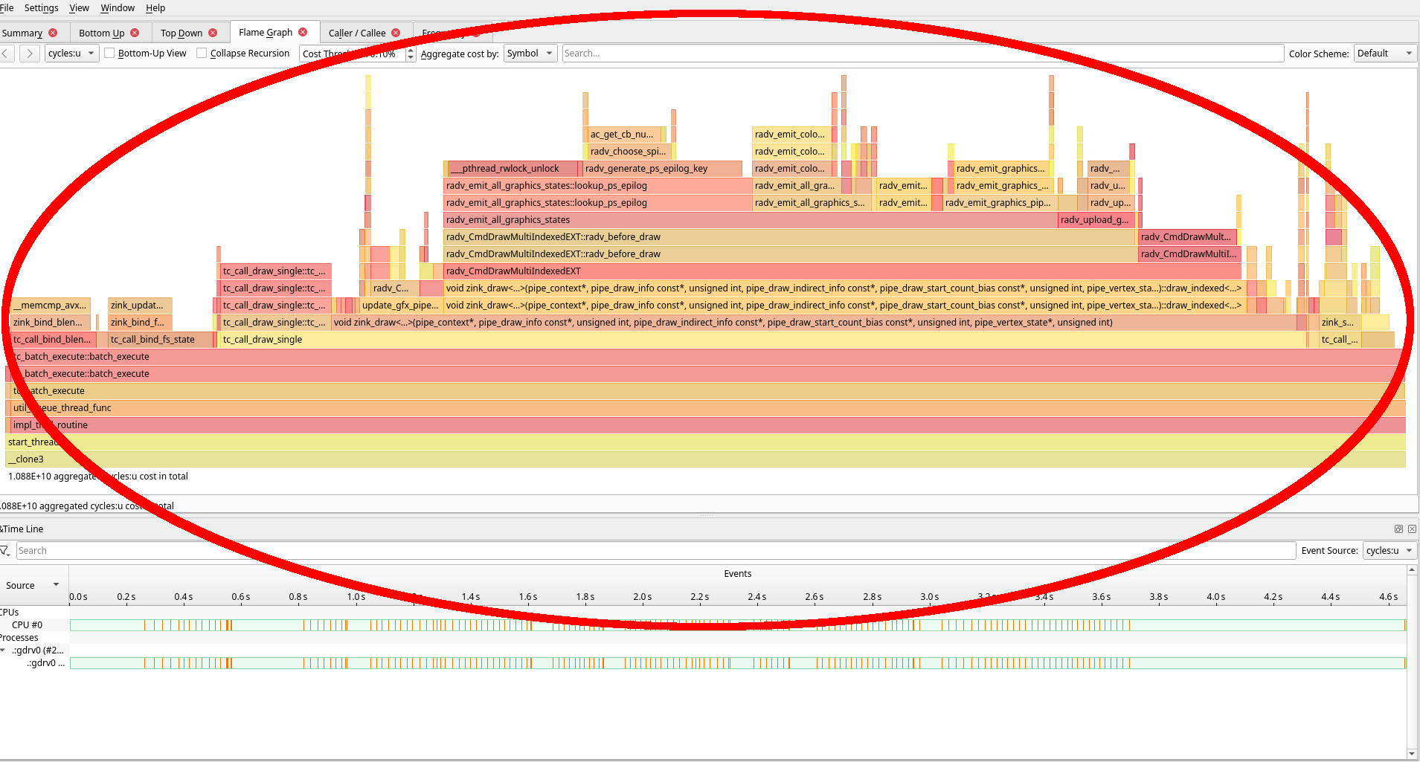The image size is (1420, 762).
Task: Open the Time Line filter funnel icon
Action: tap(5, 551)
